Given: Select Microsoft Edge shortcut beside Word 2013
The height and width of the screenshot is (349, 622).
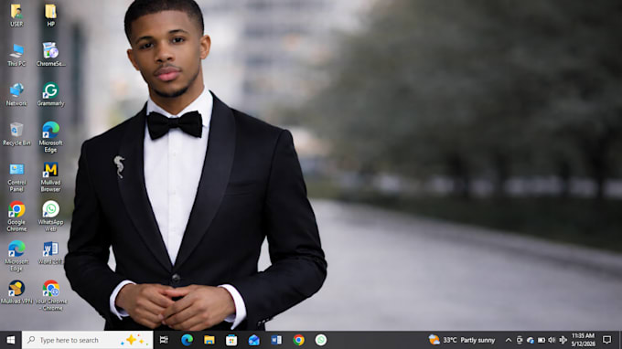Looking at the screenshot, I should click(16, 256).
